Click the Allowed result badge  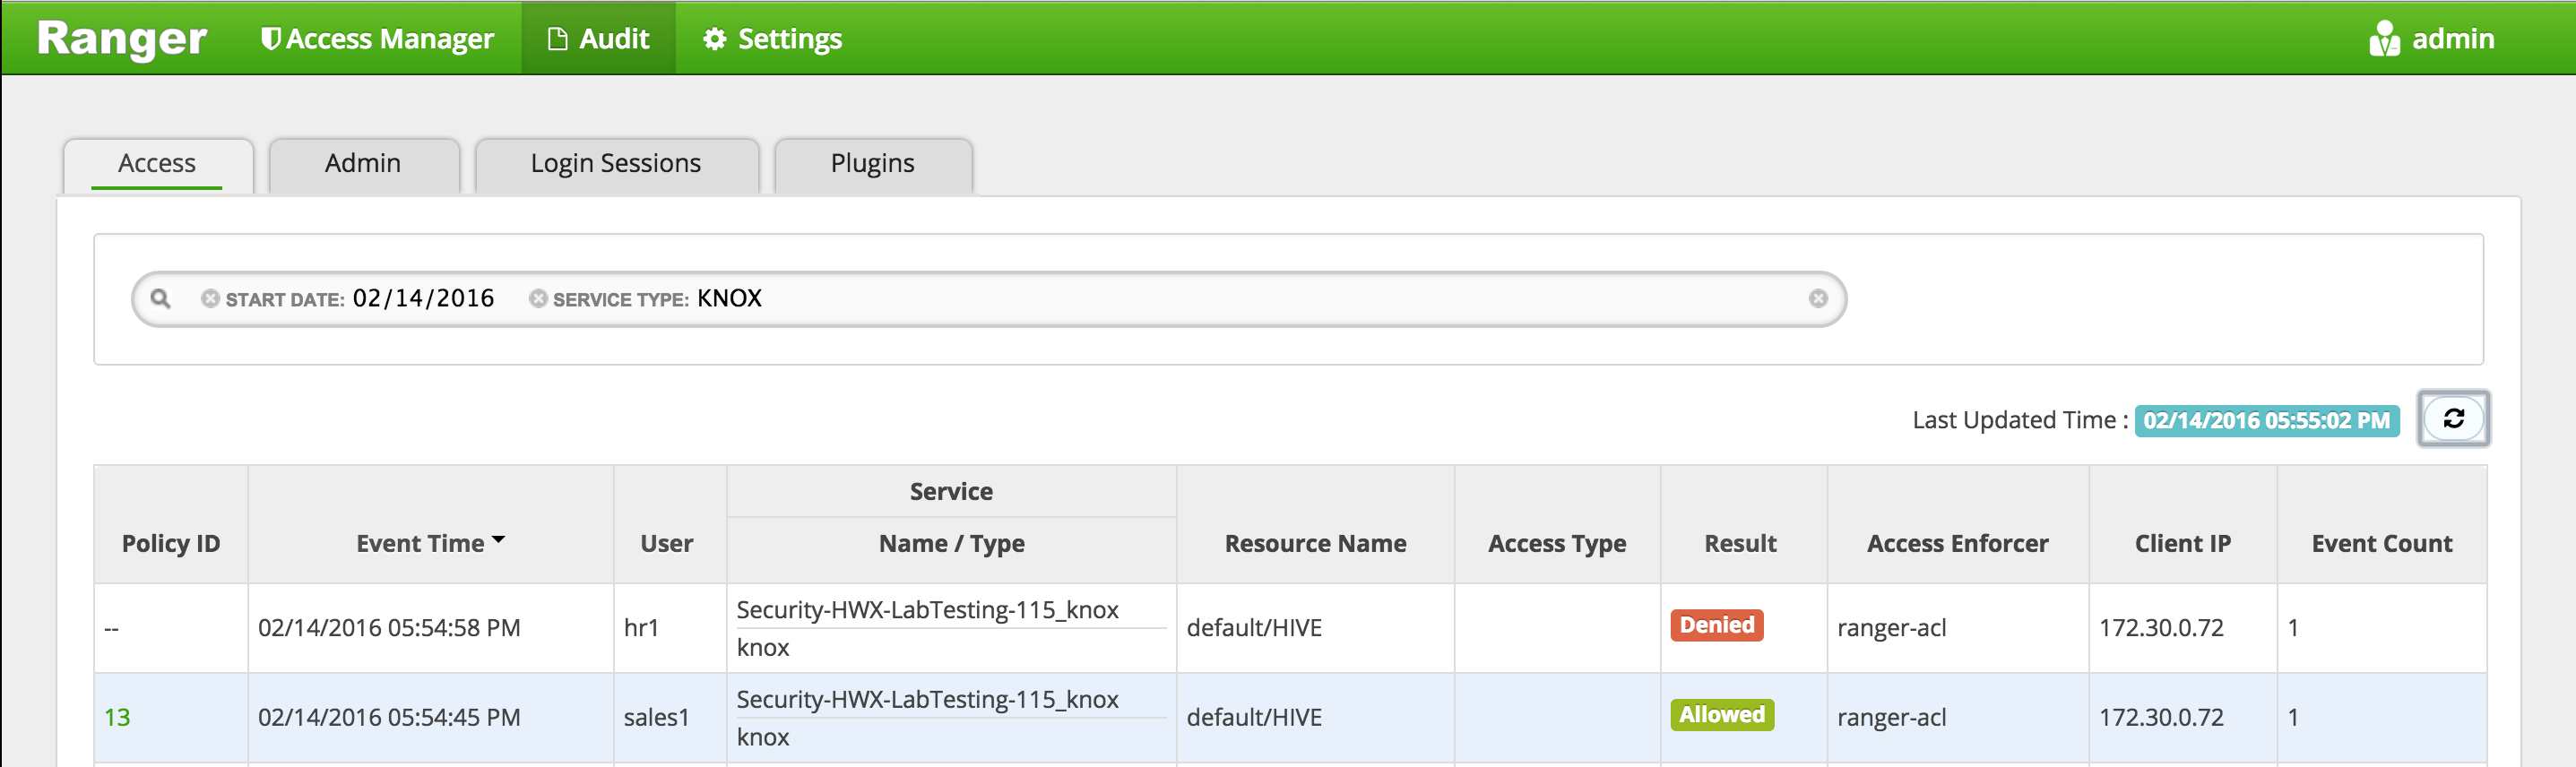(1721, 715)
